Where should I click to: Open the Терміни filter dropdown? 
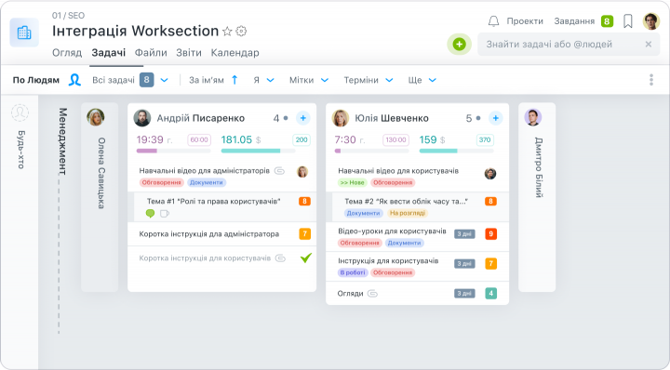[368, 80]
